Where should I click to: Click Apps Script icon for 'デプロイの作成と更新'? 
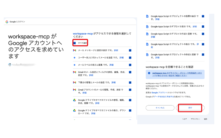click(147, 34)
